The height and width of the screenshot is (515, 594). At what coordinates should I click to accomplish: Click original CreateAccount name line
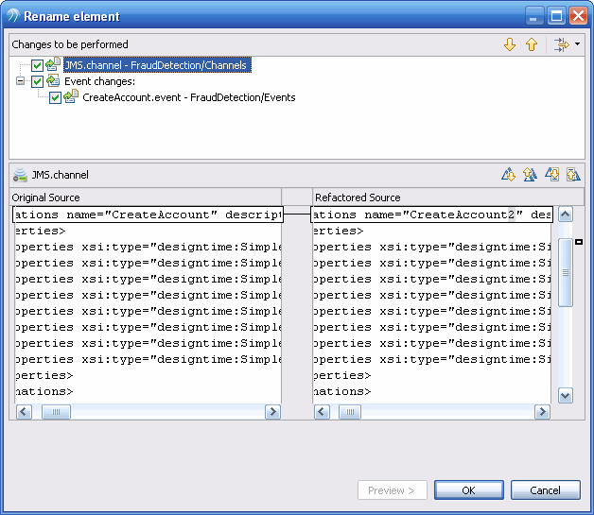pos(148,215)
